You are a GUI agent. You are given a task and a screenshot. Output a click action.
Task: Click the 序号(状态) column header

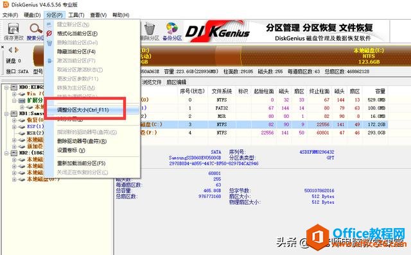click(192, 91)
